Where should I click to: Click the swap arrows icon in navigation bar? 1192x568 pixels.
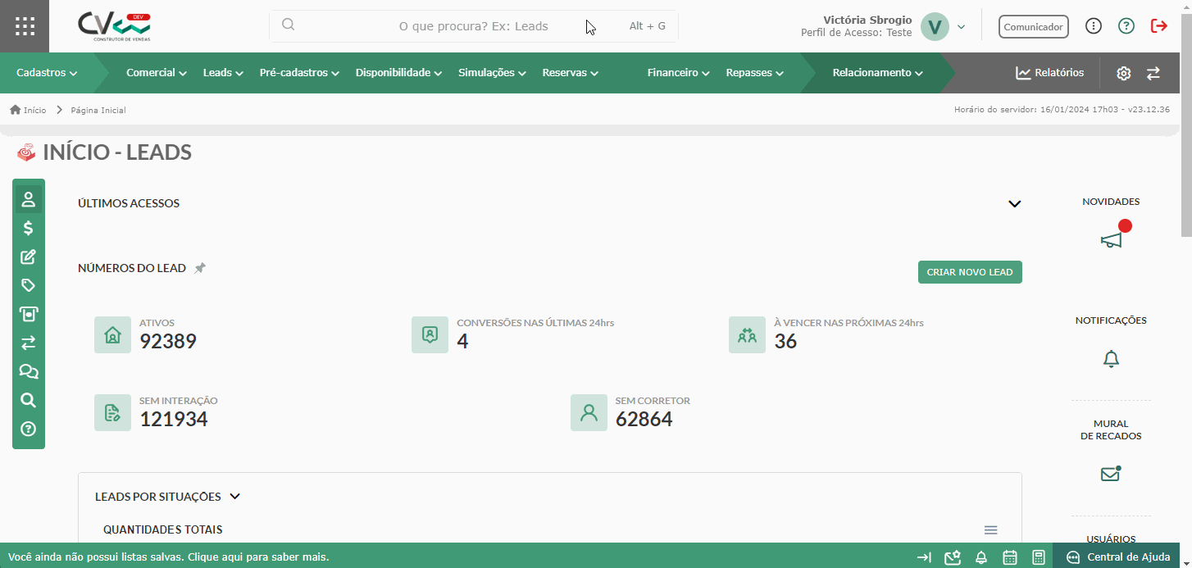click(1153, 73)
